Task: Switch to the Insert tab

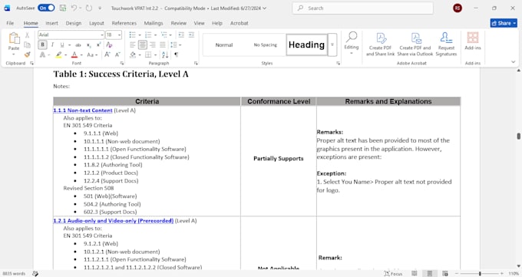Action: pos(51,23)
